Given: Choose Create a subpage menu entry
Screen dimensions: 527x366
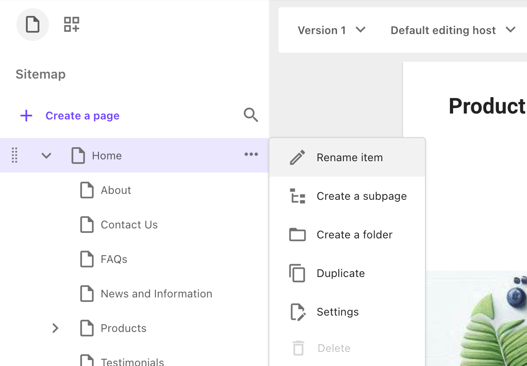Looking at the screenshot, I should click(347, 196).
